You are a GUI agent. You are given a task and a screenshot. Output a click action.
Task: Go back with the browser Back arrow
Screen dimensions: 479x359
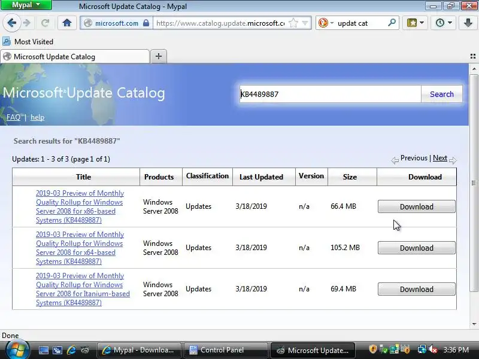[x=11, y=23]
